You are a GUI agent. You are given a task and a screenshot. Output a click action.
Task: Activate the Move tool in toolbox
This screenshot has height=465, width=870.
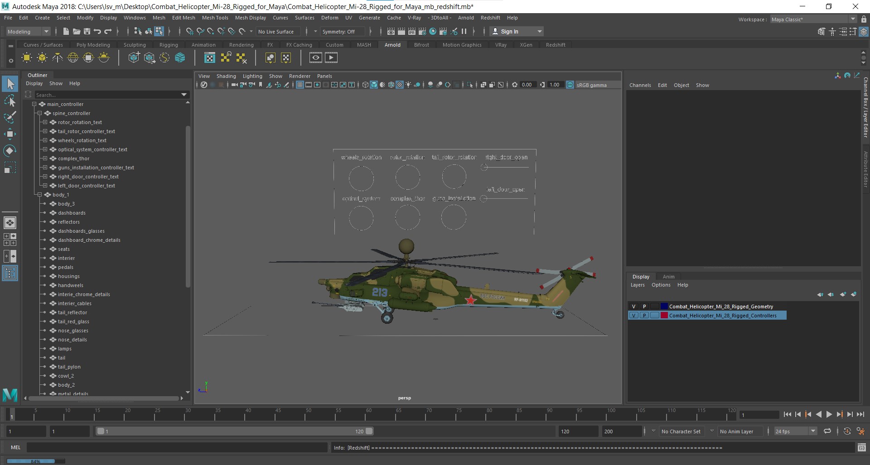pos(10,134)
